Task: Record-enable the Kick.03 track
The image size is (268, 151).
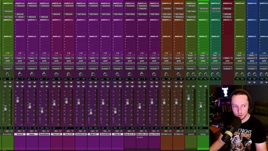Action: pyautogui.click(x=22, y=83)
